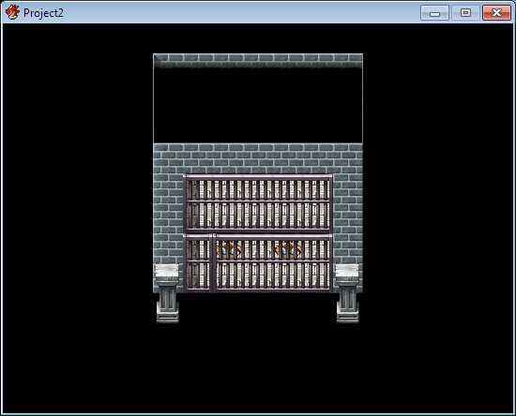This screenshot has height=416, width=516.
Task: Minimize the Project2 window
Action: tap(434, 13)
